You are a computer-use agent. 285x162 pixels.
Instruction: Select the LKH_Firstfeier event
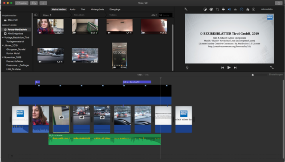[x=14, y=69]
